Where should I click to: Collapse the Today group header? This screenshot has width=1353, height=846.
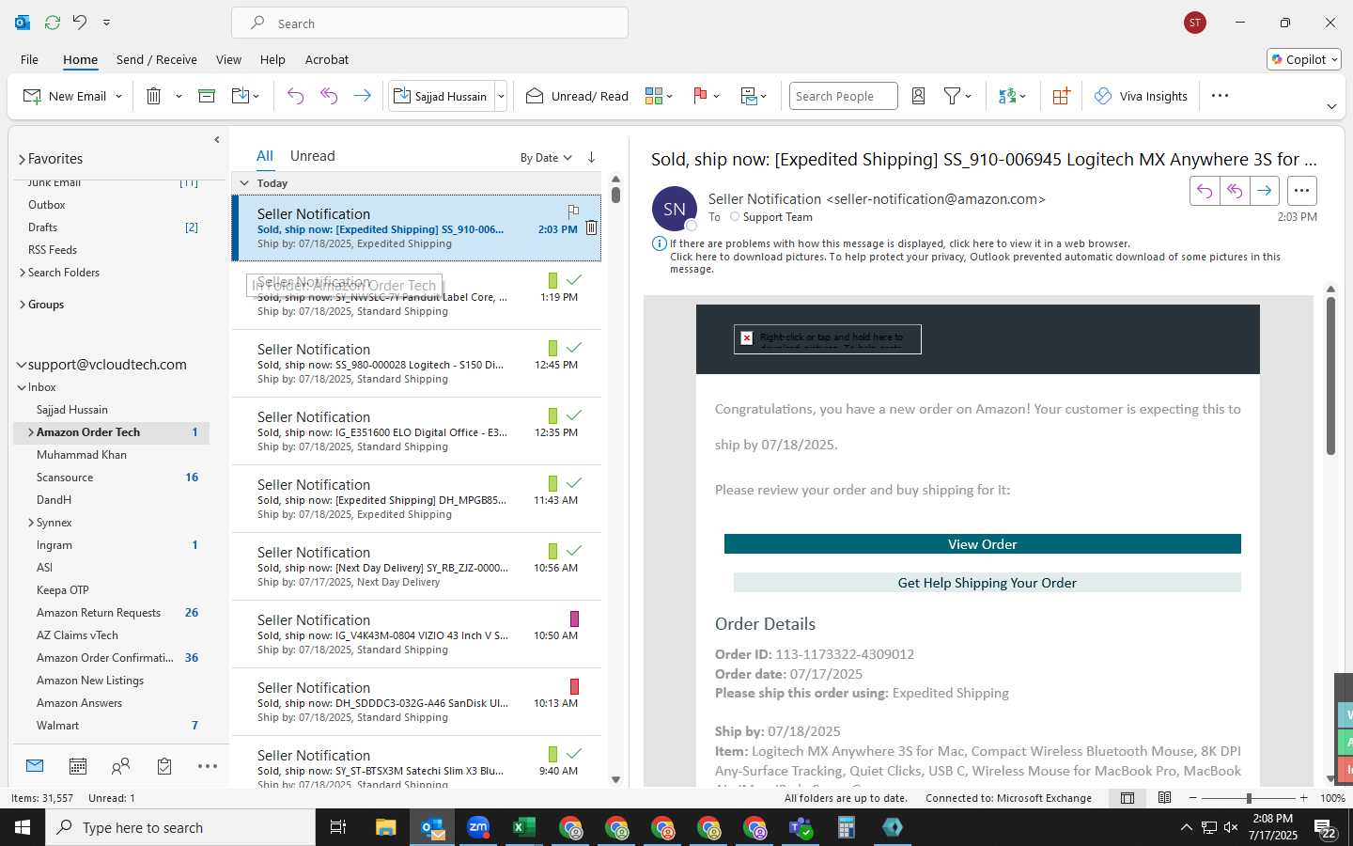(244, 183)
